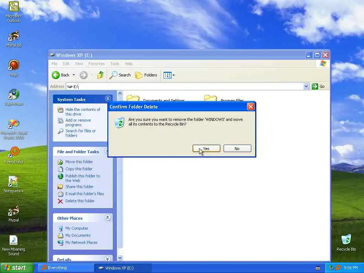Click the clock showing 9:56 PM

point(351,268)
